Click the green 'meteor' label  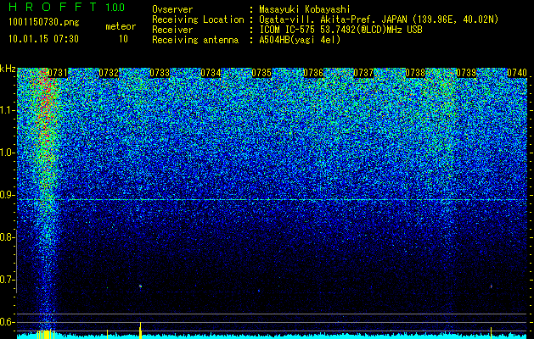click(x=121, y=26)
